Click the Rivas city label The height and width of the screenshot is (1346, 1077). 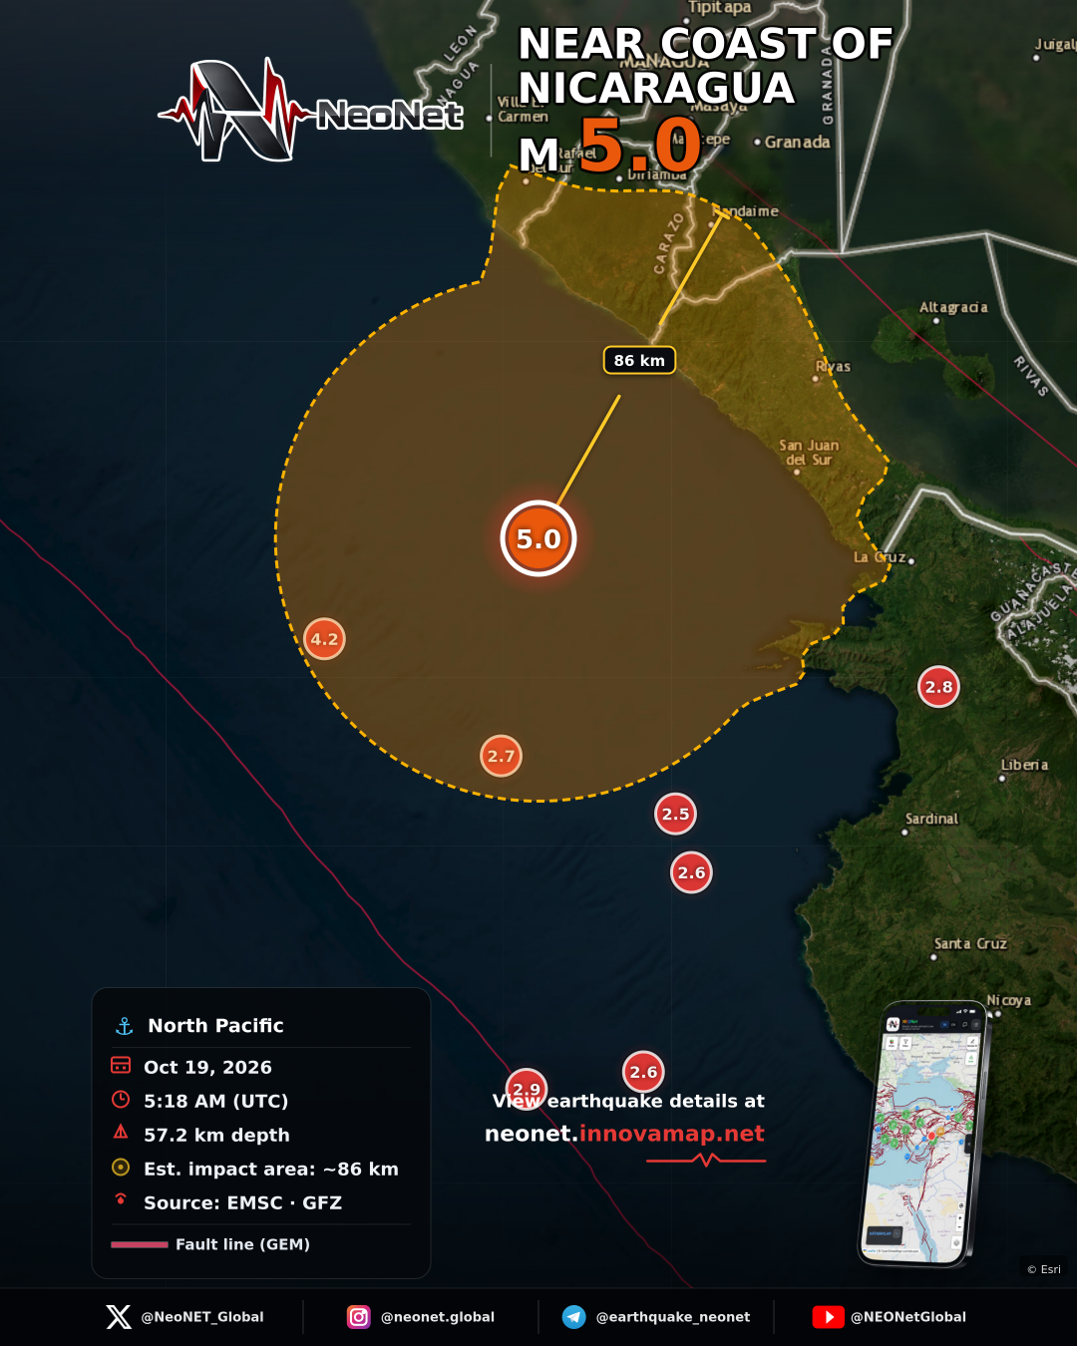[x=833, y=366]
